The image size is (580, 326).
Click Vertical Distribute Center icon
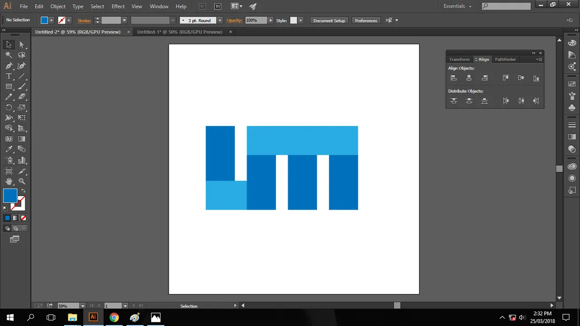(469, 101)
